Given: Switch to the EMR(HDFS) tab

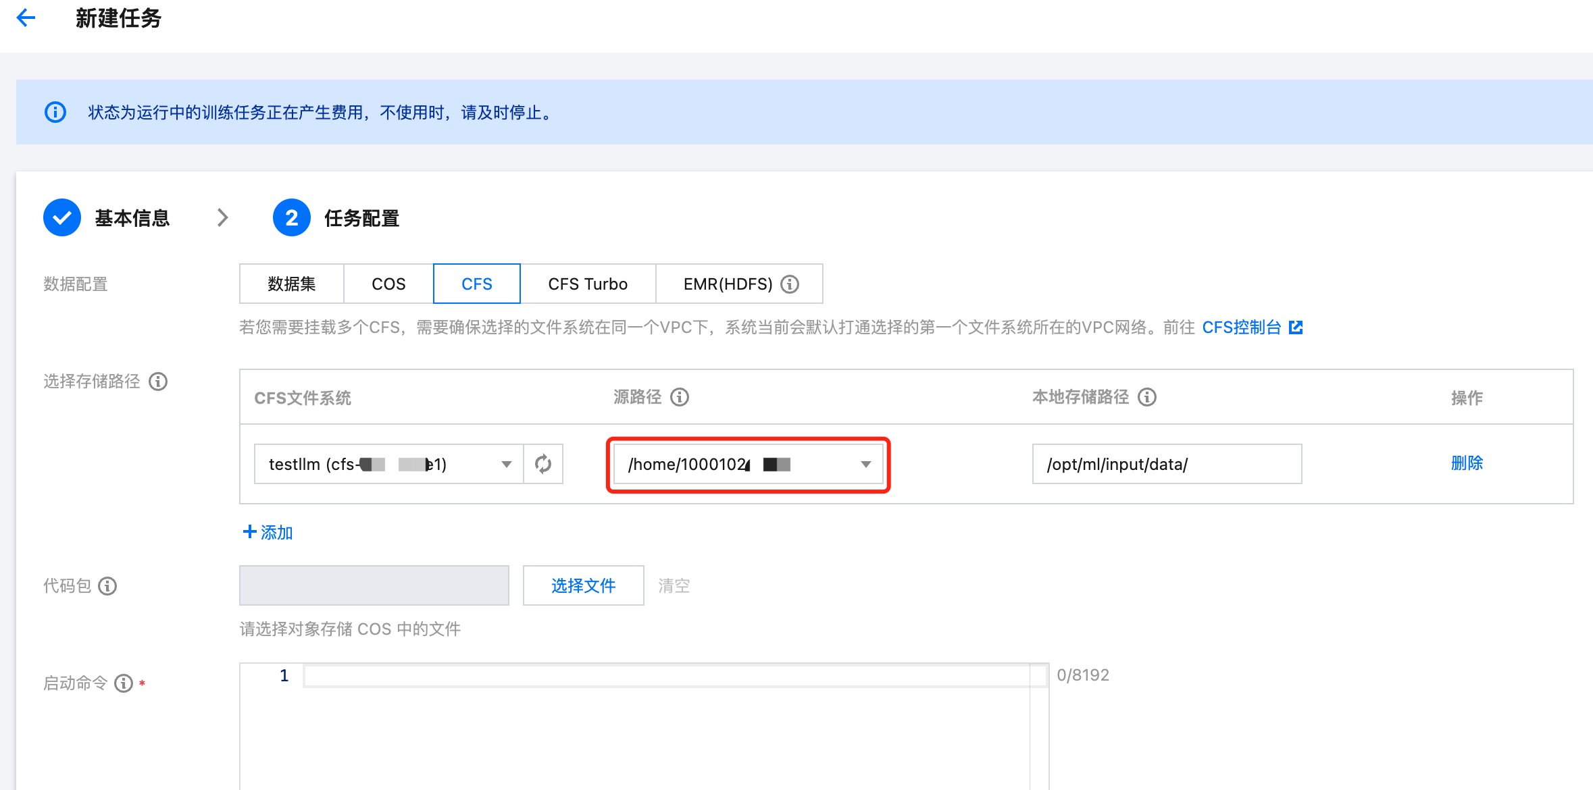Looking at the screenshot, I should click(x=739, y=284).
